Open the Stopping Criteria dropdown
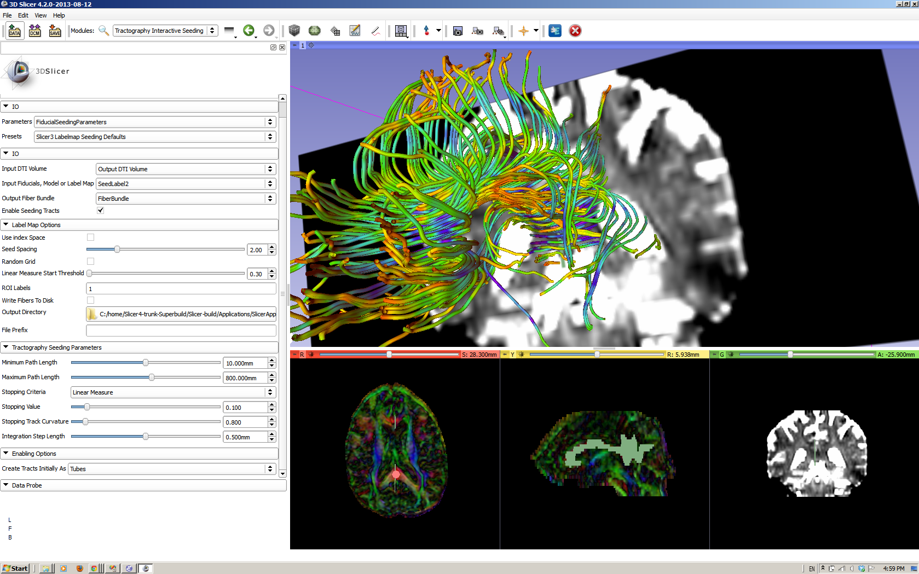This screenshot has width=919, height=574. [x=173, y=392]
